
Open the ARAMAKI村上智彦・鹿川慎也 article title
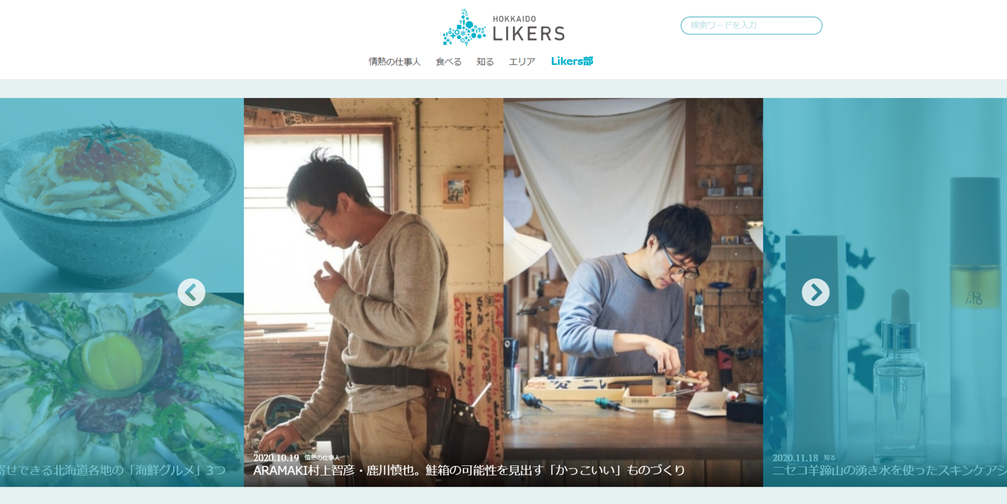pos(469,470)
